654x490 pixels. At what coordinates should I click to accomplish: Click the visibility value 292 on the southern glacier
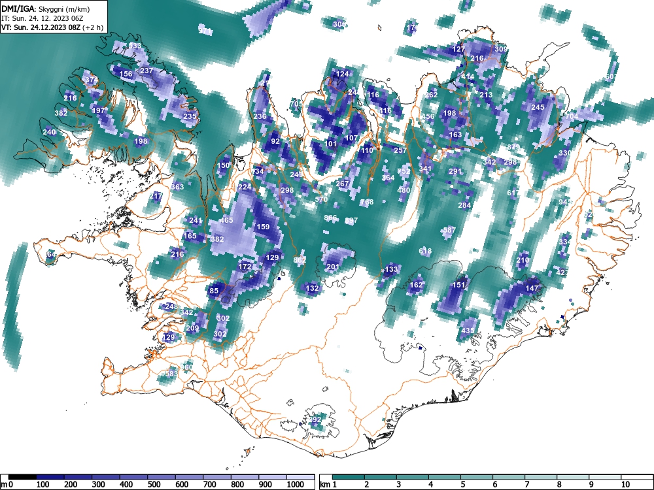click(315, 419)
